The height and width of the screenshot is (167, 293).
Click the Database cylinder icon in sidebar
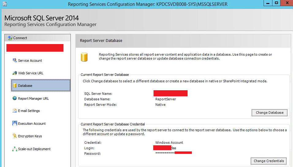point(15,86)
